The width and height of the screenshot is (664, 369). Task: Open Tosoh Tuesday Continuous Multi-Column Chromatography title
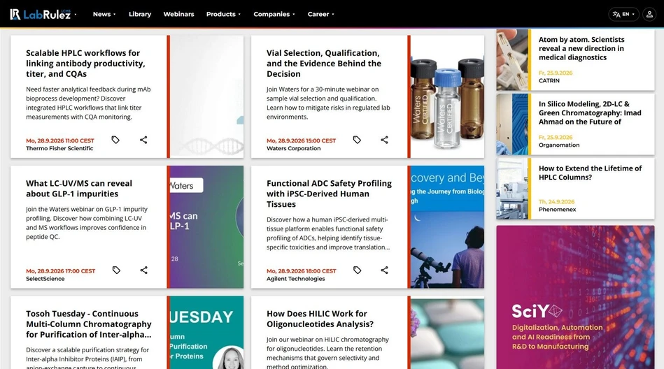pyautogui.click(x=88, y=324)
